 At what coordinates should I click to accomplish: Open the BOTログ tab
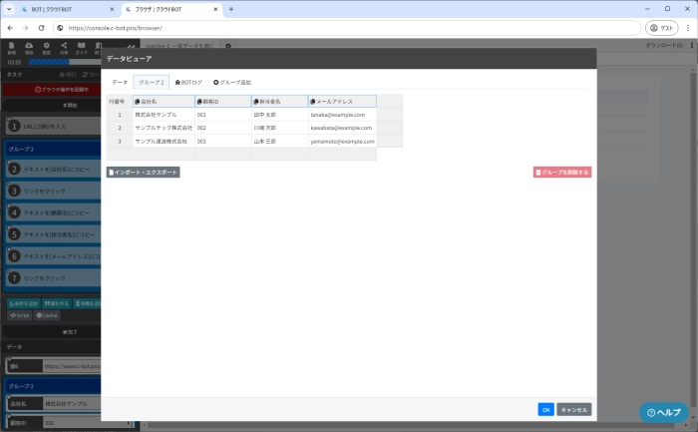pos(187,82)
